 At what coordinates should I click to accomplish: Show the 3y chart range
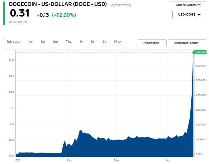point(93,42)
